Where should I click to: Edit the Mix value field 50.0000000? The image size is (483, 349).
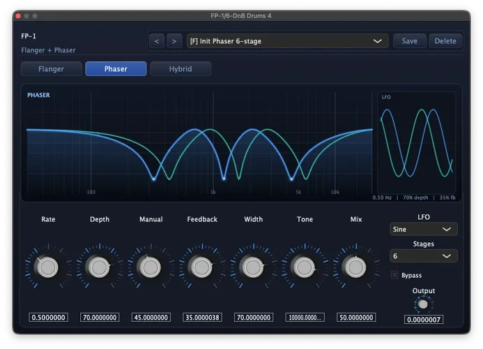[x=356, y=318]
